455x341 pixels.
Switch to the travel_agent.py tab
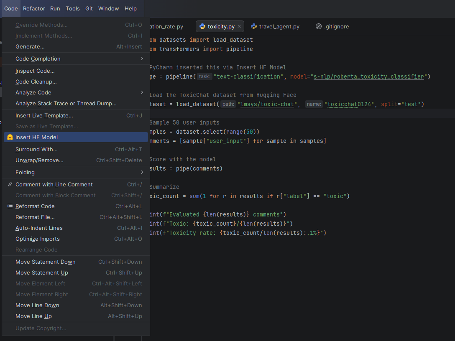click(x=275, y=26)
